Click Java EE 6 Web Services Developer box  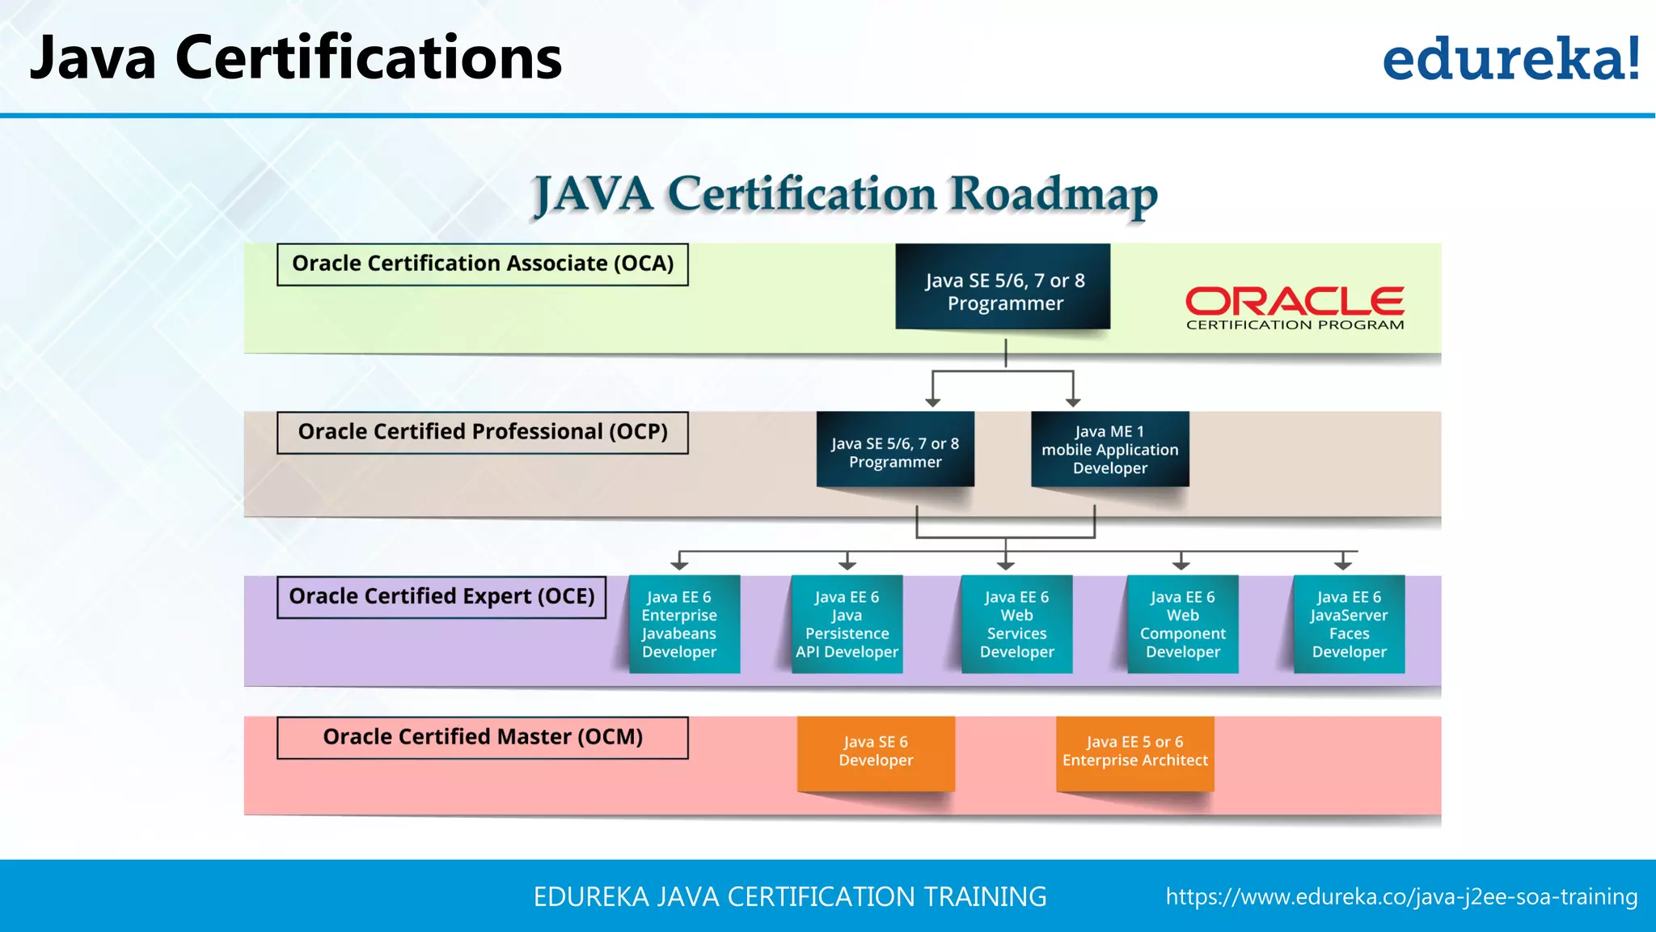[1017, 624]
